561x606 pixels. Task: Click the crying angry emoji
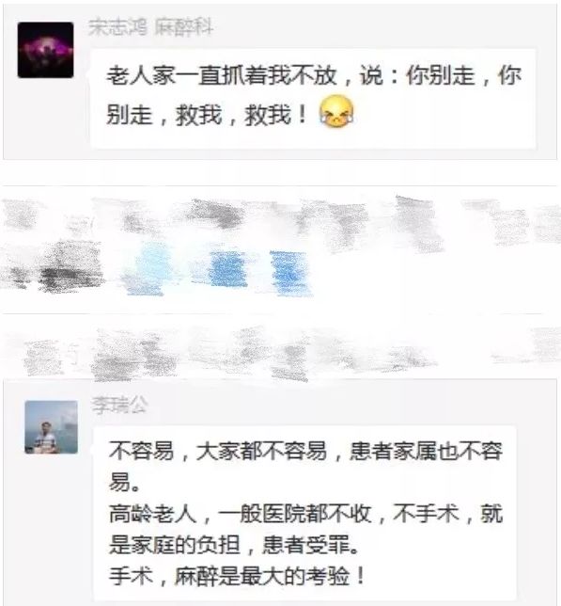click(336, 111)
